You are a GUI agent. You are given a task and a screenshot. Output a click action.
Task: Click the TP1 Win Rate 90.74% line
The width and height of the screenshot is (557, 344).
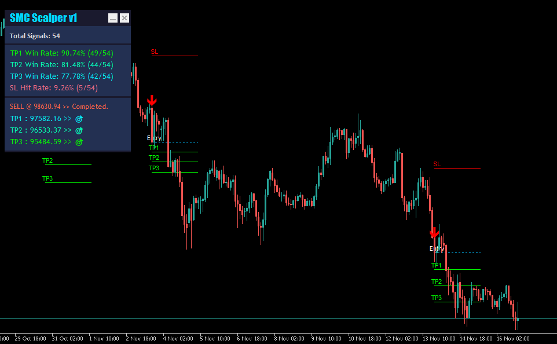coord(62,53)
